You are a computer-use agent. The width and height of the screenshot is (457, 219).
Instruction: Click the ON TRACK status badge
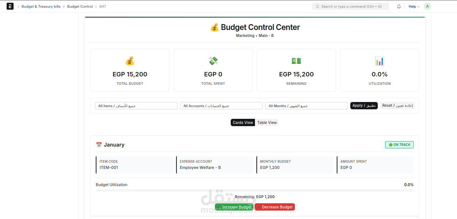pos(399,145)
